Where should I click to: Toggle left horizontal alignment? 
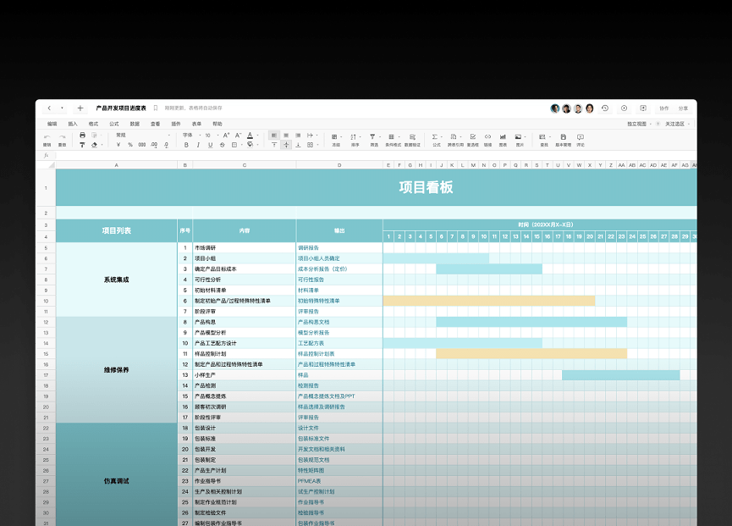coord(274,136)
